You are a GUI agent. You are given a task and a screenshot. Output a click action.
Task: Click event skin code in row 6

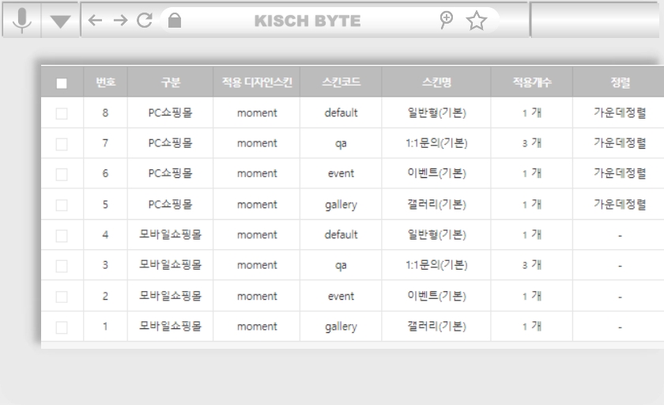341,173
